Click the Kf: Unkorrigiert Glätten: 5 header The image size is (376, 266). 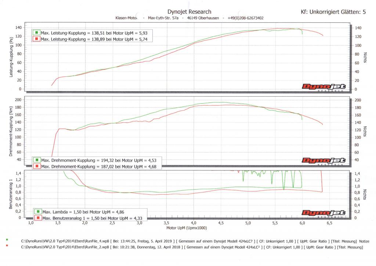pyautogui.click(x=333, y=12)
